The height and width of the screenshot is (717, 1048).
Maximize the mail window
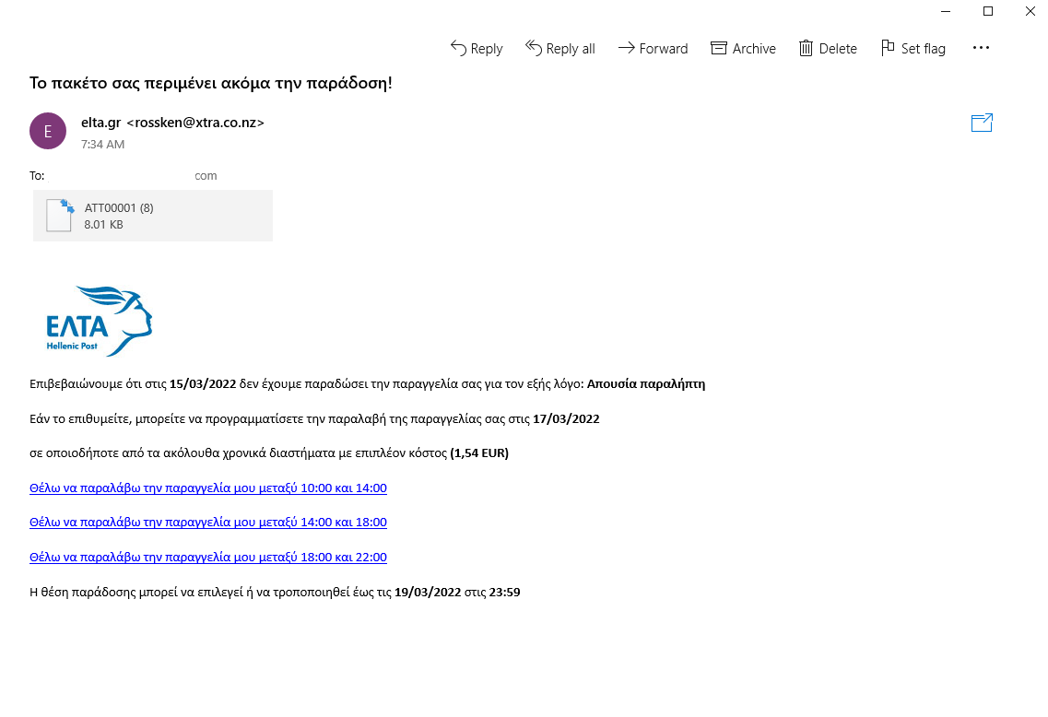pyautogui.click(x=988, y=11)
